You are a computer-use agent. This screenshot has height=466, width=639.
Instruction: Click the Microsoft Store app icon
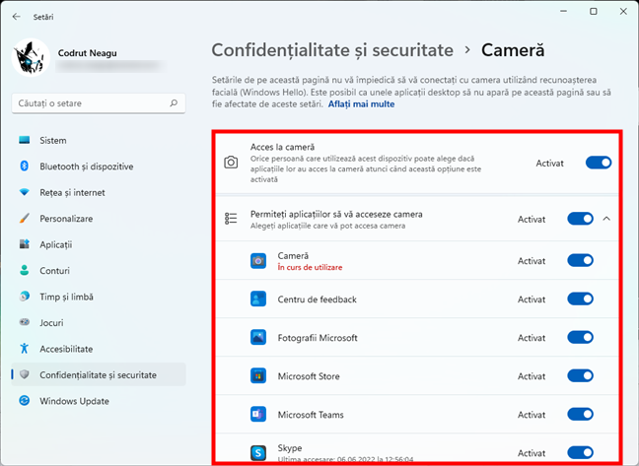(x=258, y=376)
